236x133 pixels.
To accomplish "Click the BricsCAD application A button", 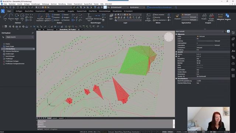I will (x=3, y=11).
